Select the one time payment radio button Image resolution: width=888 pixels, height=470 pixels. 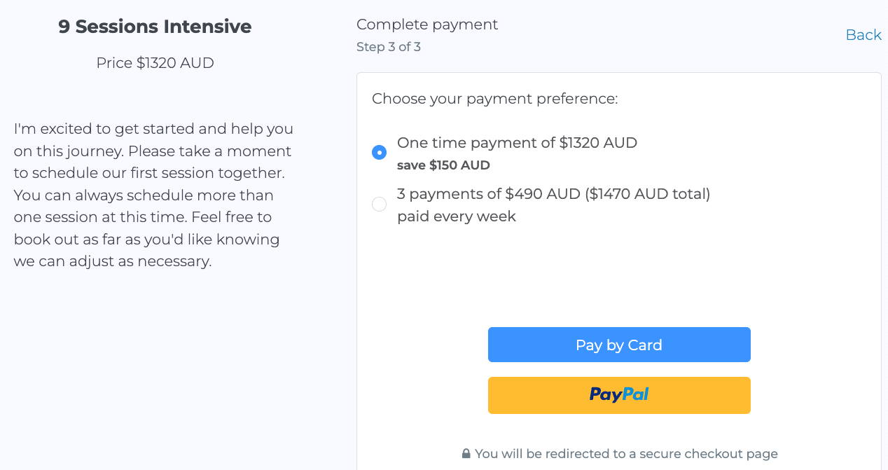point(379,152)
